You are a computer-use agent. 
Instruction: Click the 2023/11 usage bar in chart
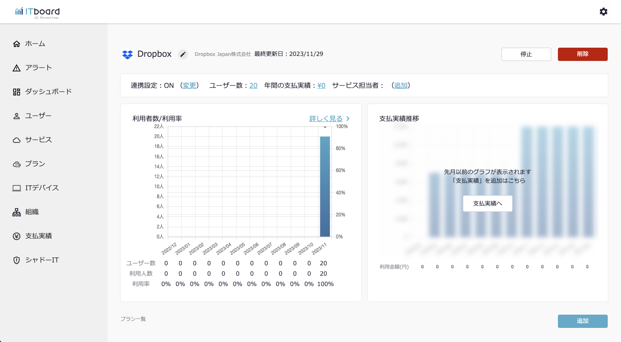point(325,187)
